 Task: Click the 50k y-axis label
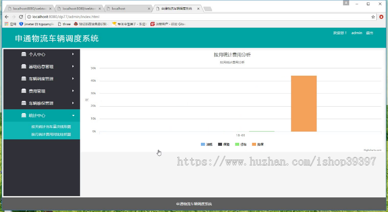(93, 68)
